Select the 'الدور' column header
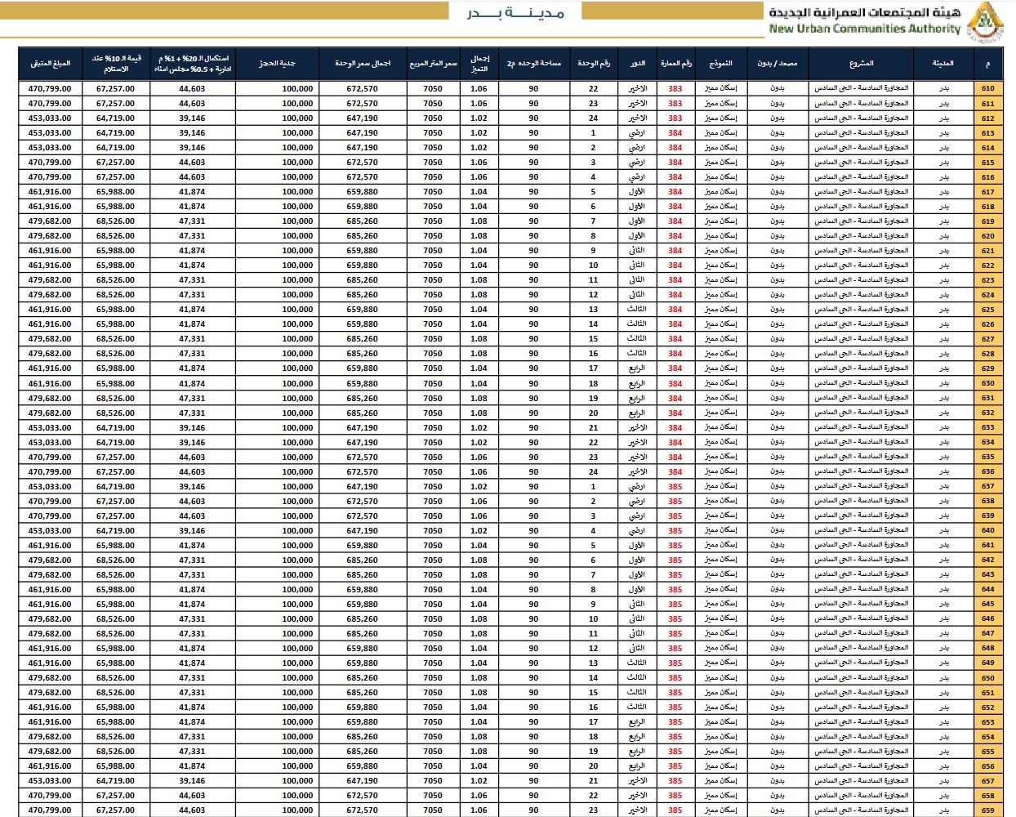The height and width of the screenshot is (817, 1016). 637,64
